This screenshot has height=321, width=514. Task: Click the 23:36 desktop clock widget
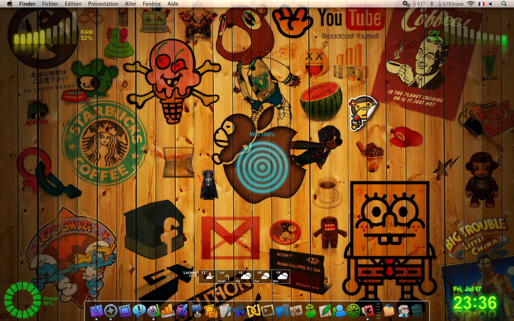(x=475, y=303)
